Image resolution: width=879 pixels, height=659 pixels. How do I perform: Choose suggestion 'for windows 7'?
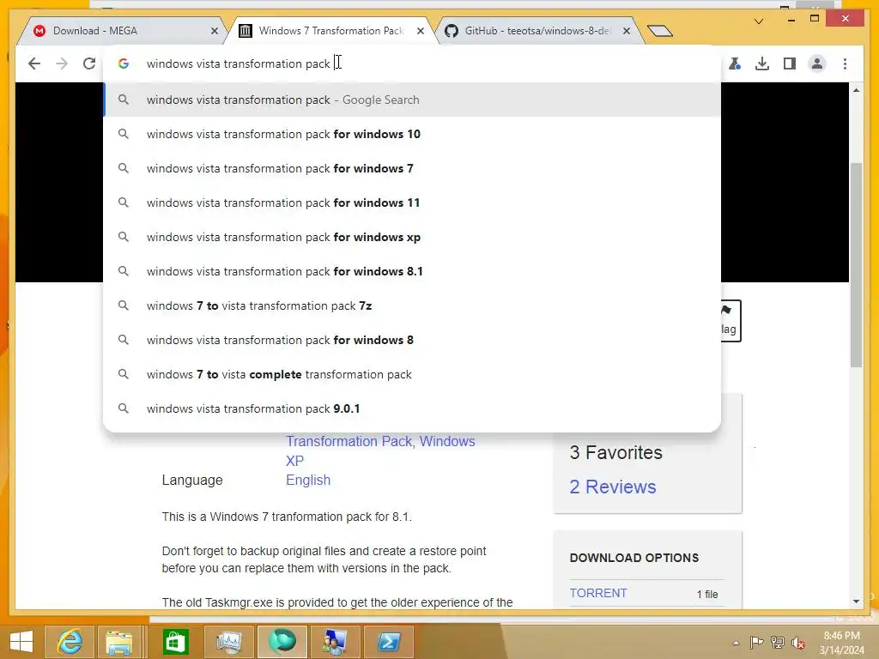[412, 168]
